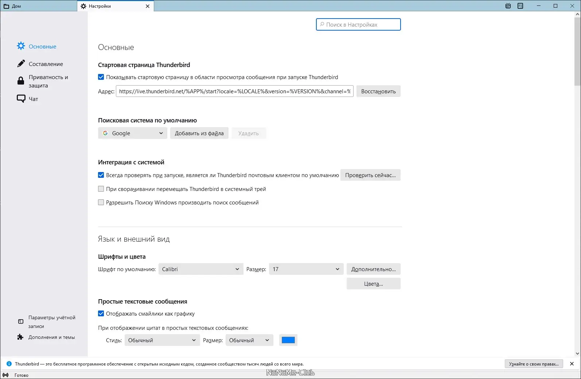
Task: Click the Готово status bar text
Action: [22, 375]
